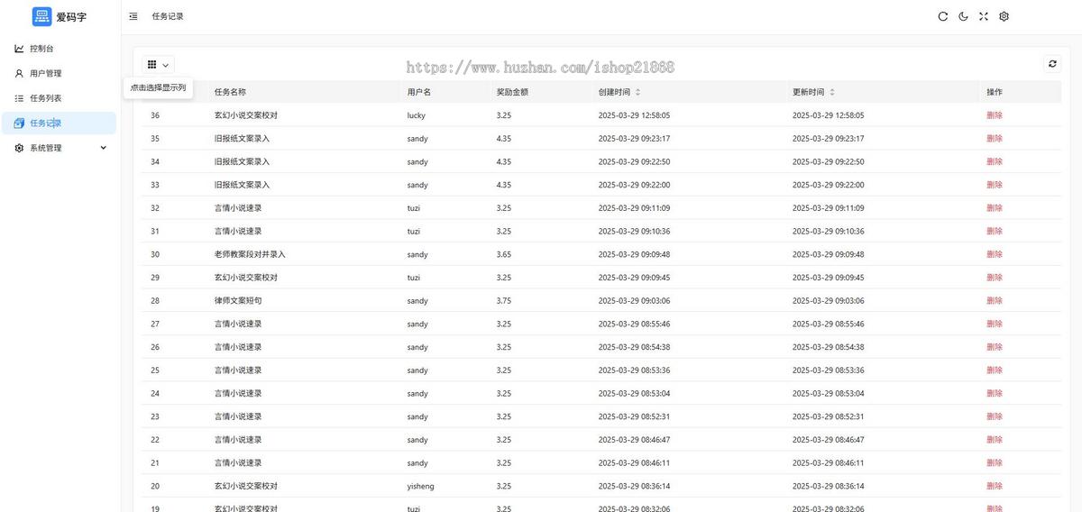Click the page reload icon in header

pyautogui.click(x=943, y=16)
